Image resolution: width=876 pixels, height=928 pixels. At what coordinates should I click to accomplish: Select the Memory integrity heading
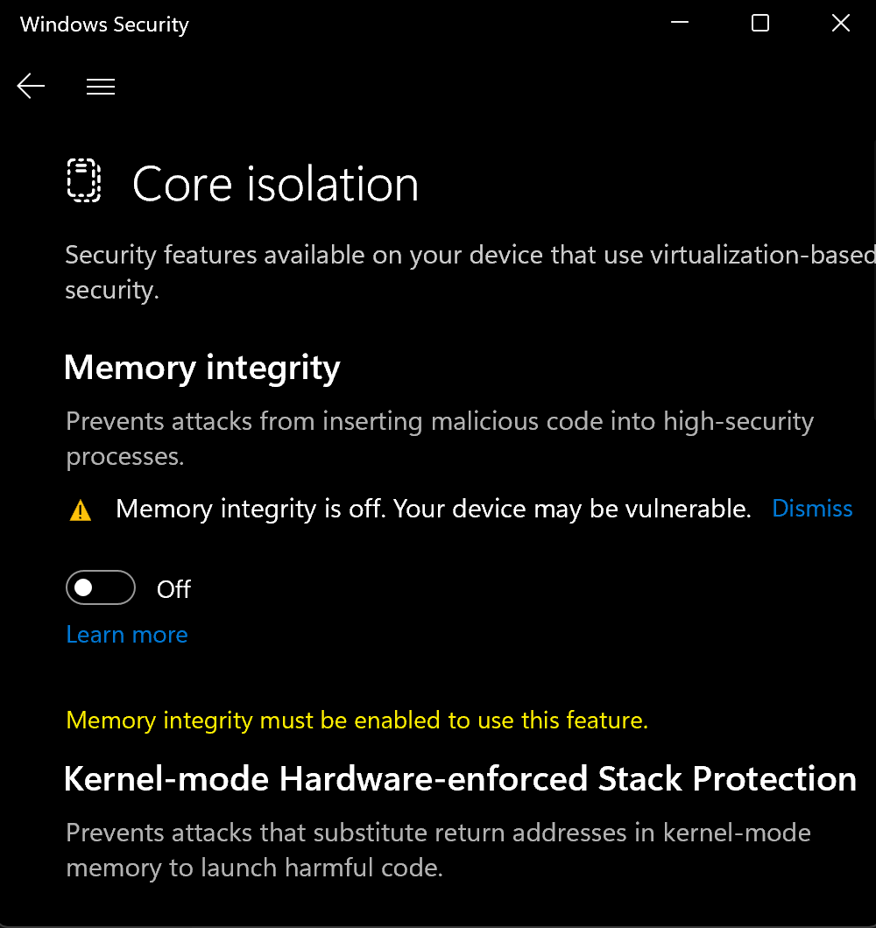tap(202, 368)
